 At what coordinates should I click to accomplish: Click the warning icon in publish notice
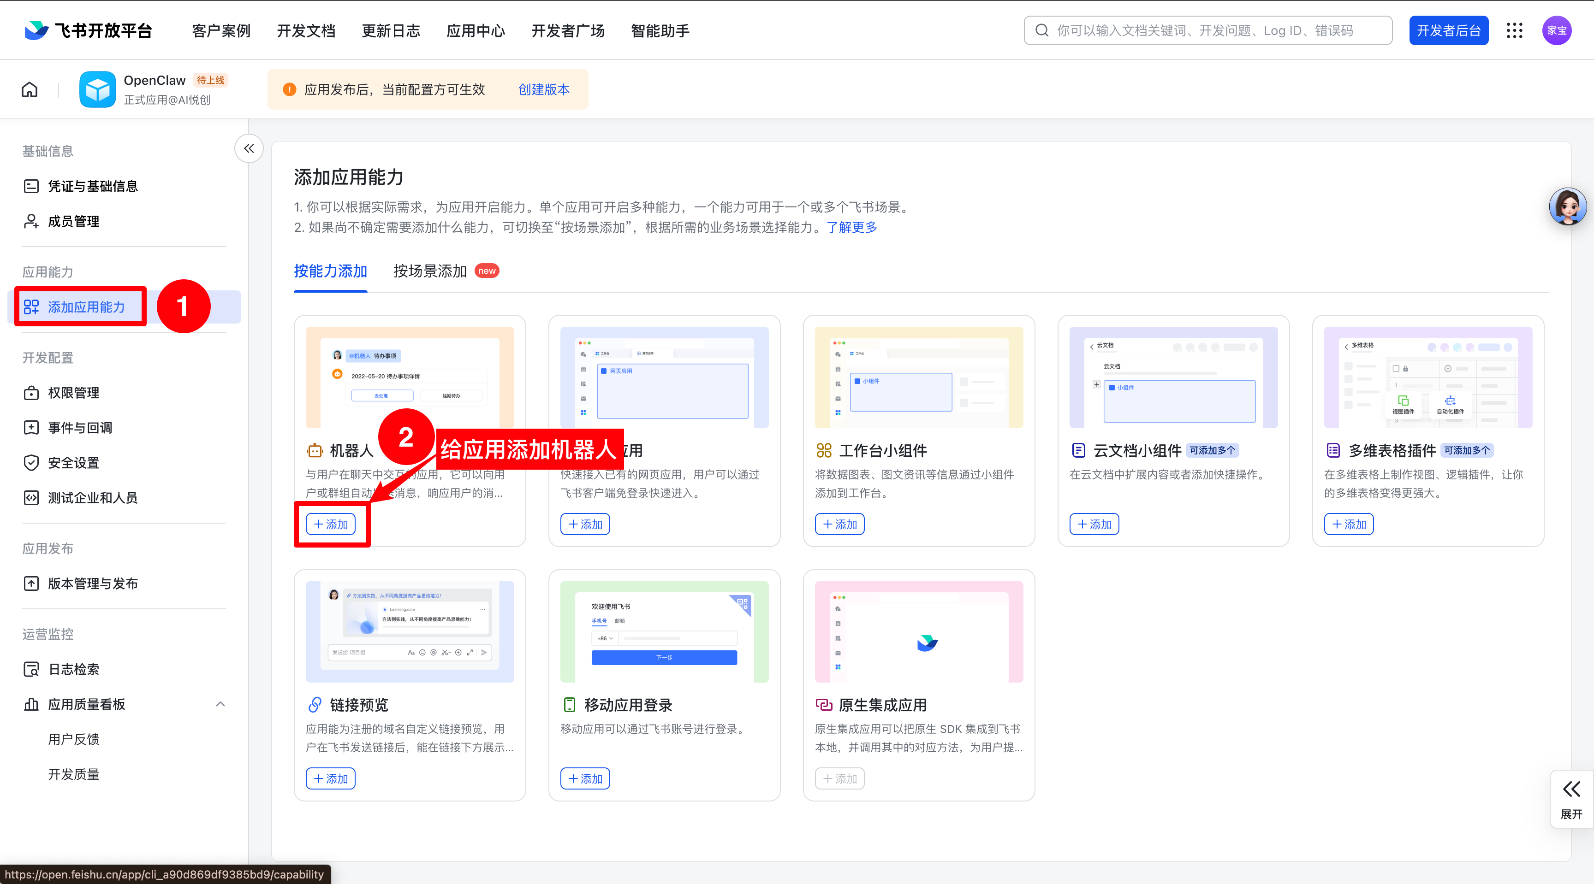[289, 89]
